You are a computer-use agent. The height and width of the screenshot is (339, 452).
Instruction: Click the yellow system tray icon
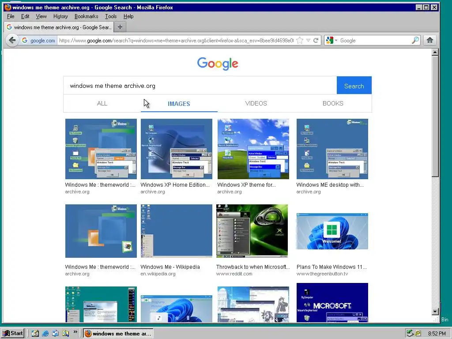point(418,333)
